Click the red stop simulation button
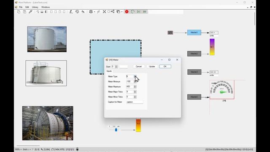Viewport: 270px width, 152px height. click(127, 12)
